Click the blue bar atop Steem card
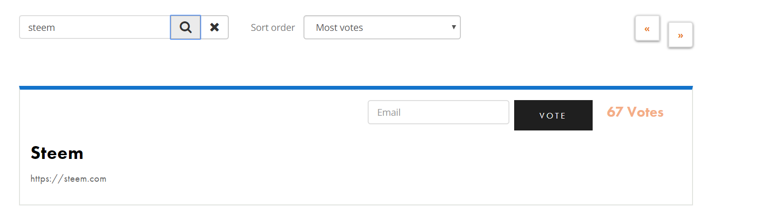 (x=356, y=88)
